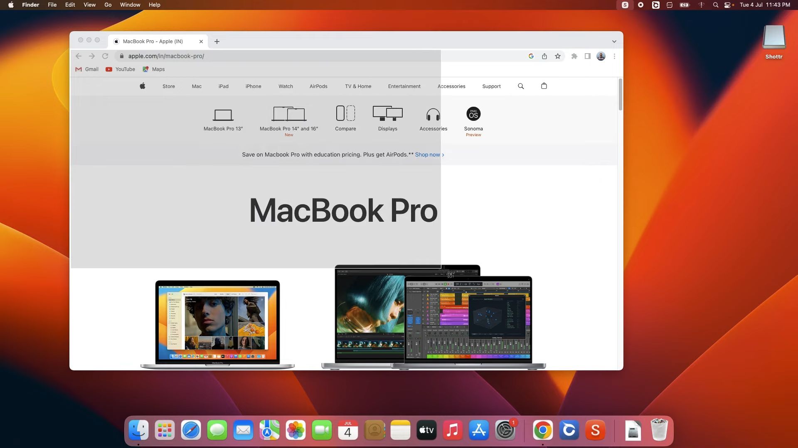Open Google Chrome from the Dock
This screenshot has width=798, height=448.
pos(543,430)
